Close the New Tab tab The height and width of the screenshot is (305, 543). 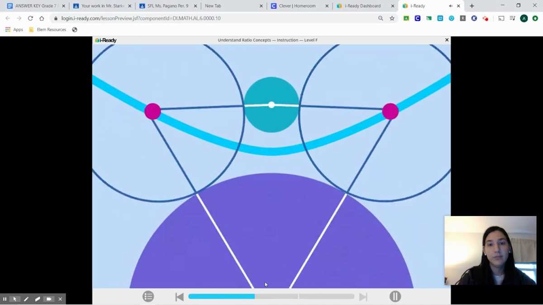click(x=261, y=6)
